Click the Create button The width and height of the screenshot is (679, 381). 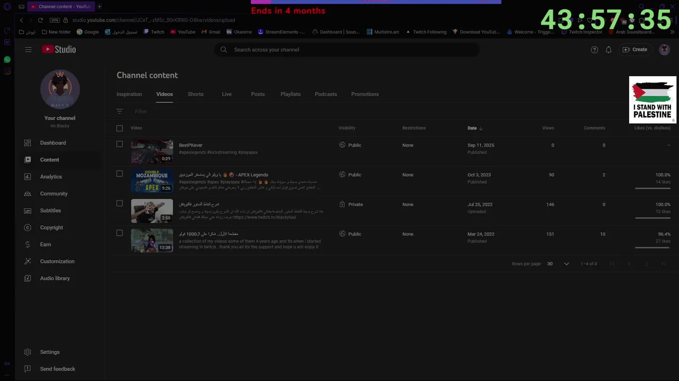pos(635,50)
